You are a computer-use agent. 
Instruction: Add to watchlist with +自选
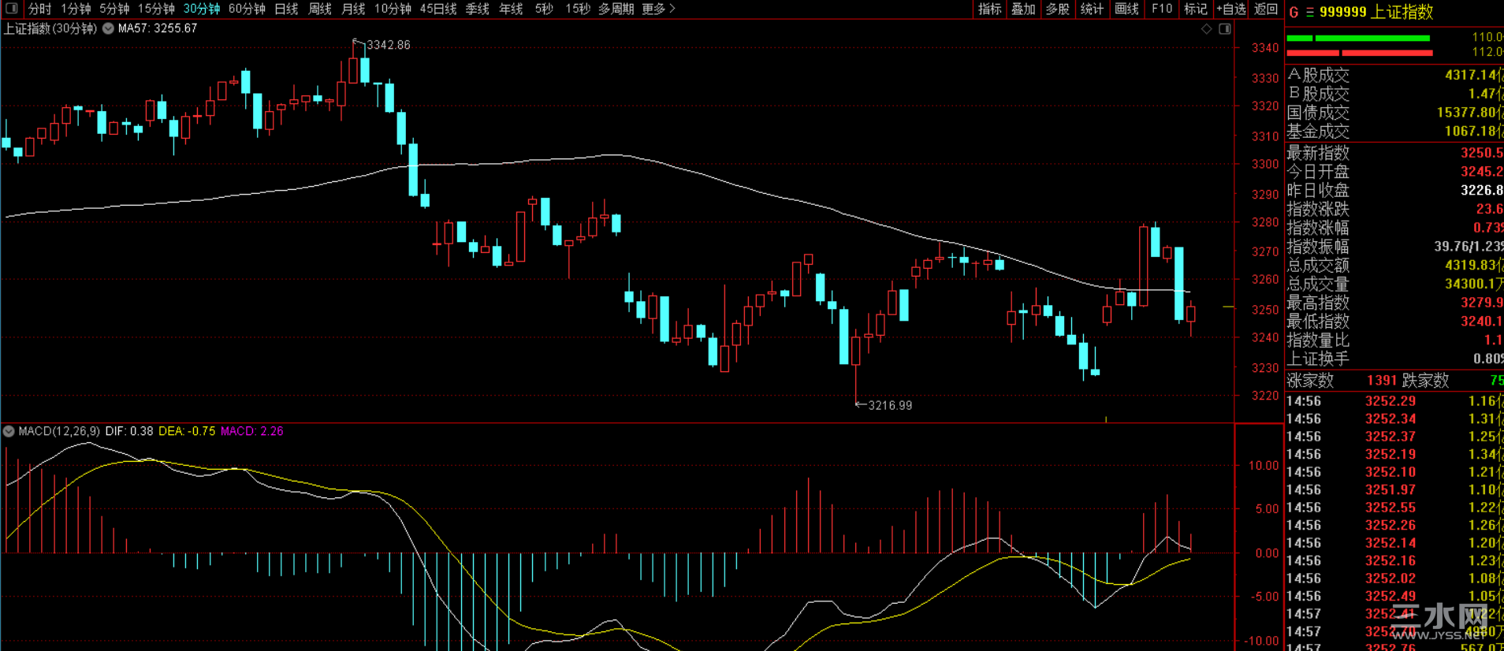pos(1230,9)
